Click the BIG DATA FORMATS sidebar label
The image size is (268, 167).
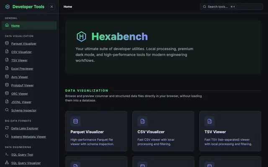[x=18, y=121]
